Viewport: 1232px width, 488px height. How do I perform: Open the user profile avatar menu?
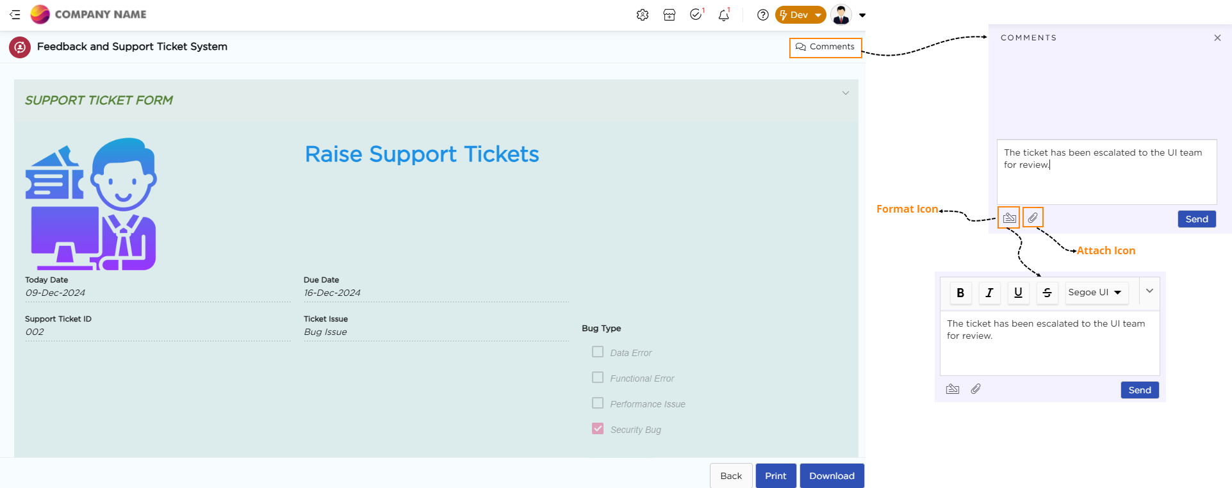(x=841, y=15)
